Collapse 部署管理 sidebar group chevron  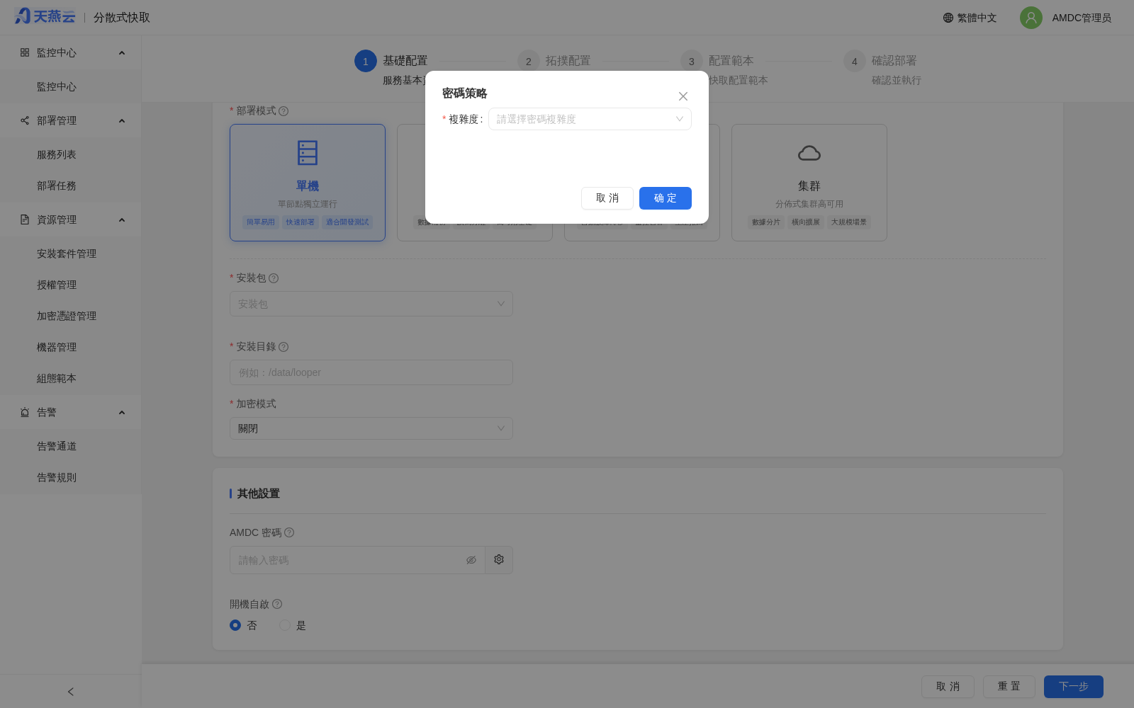122,120
